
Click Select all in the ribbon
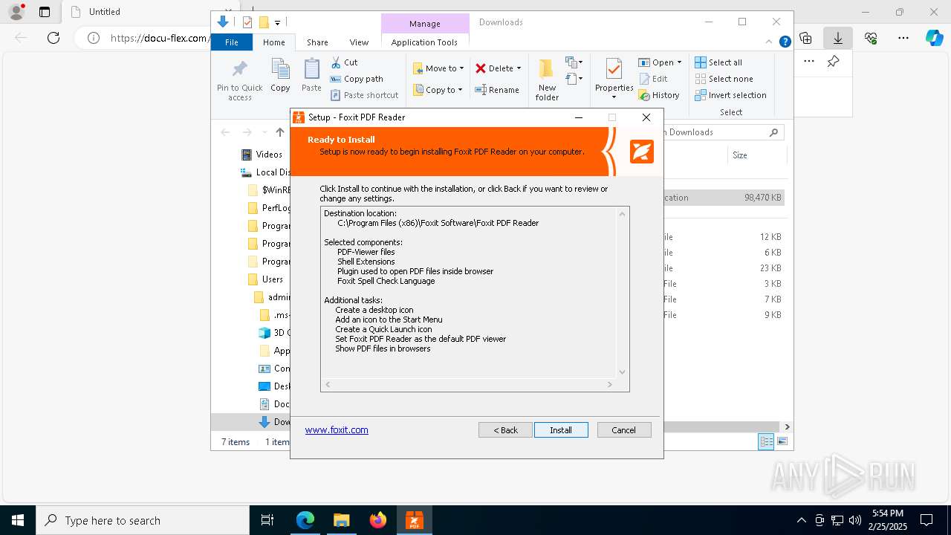[718, 62]
